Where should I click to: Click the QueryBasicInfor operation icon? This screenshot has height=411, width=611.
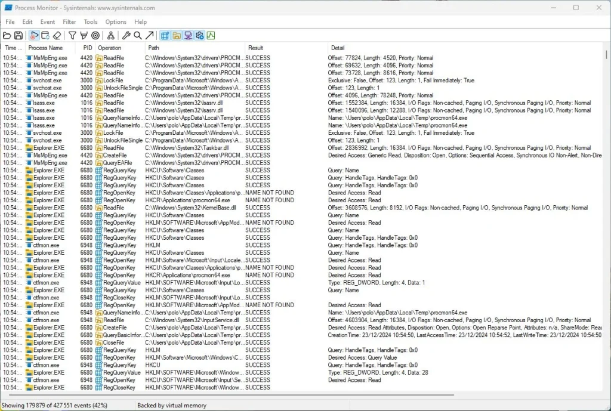[x=99, y=335]
